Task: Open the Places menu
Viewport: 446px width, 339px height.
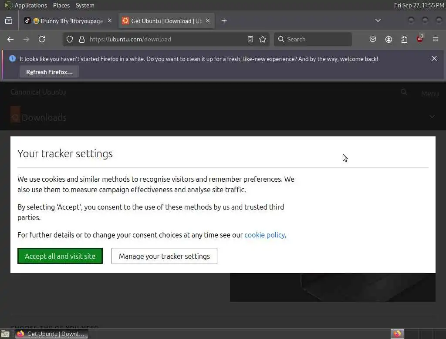Action: click(x=61, y=5)
